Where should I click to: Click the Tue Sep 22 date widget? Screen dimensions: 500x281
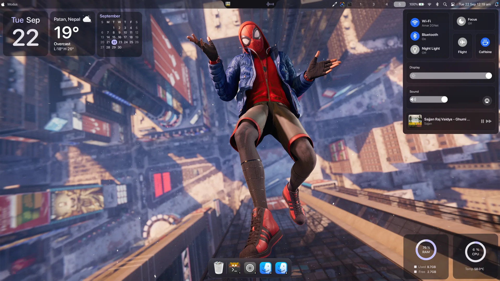point(26,34)
